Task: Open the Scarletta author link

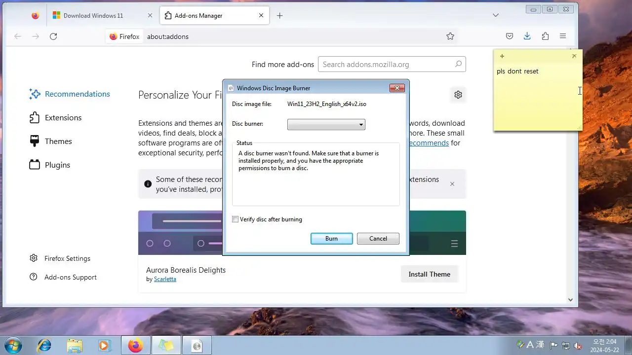Action: coord(165,279)
